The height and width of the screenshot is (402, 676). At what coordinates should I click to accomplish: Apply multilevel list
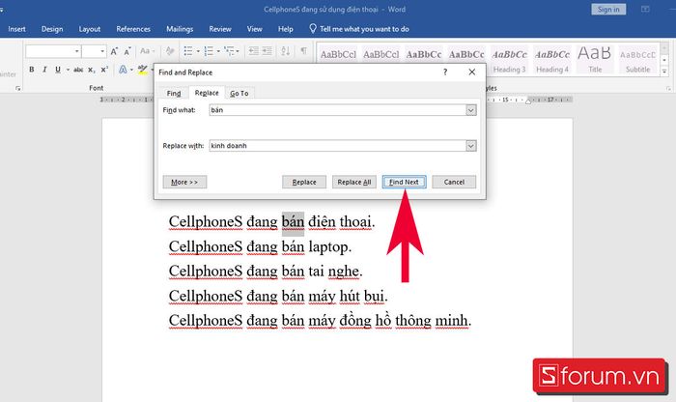(x=229, y=51)
